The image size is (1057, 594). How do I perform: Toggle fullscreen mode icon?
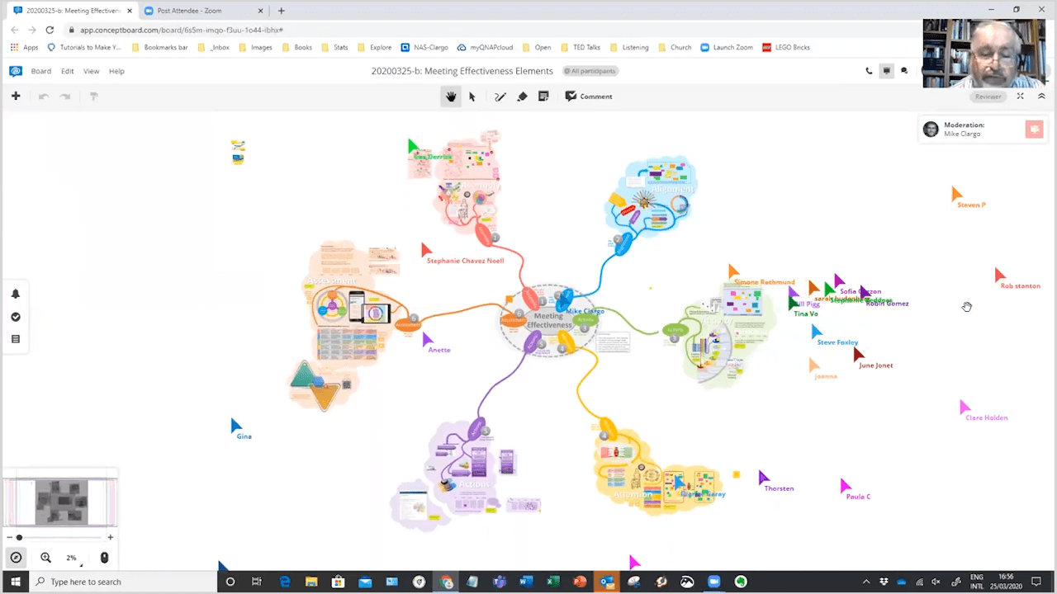point(1020,97)
